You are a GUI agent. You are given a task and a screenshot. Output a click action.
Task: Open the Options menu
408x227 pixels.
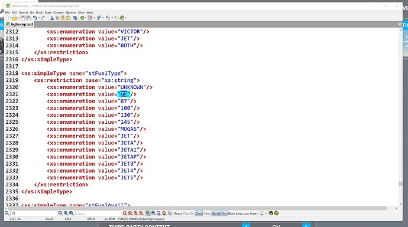point(71,12)
